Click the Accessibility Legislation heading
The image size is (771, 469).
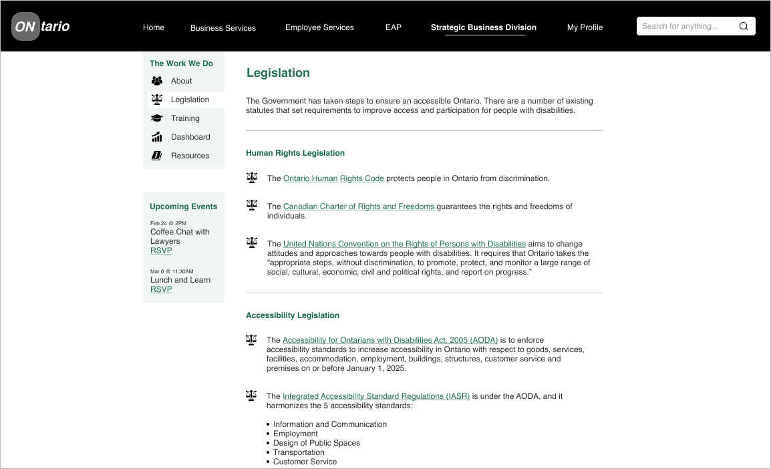(293, 315)
